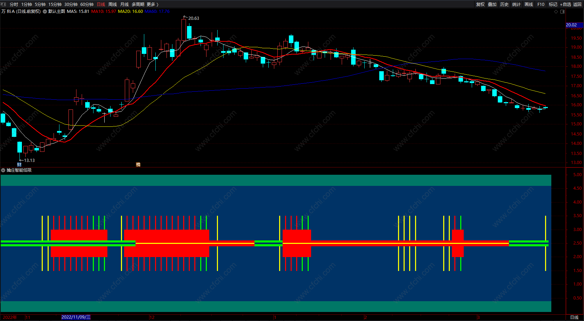Image resolution: width=584 pixels, height=321 pixels.
Task: Click the 2022/11/09 date marker on timeline
Action: pos(76,317)
